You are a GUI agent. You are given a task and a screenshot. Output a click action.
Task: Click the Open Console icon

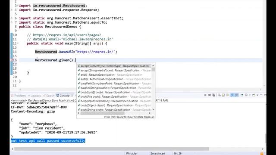point(254,95)
